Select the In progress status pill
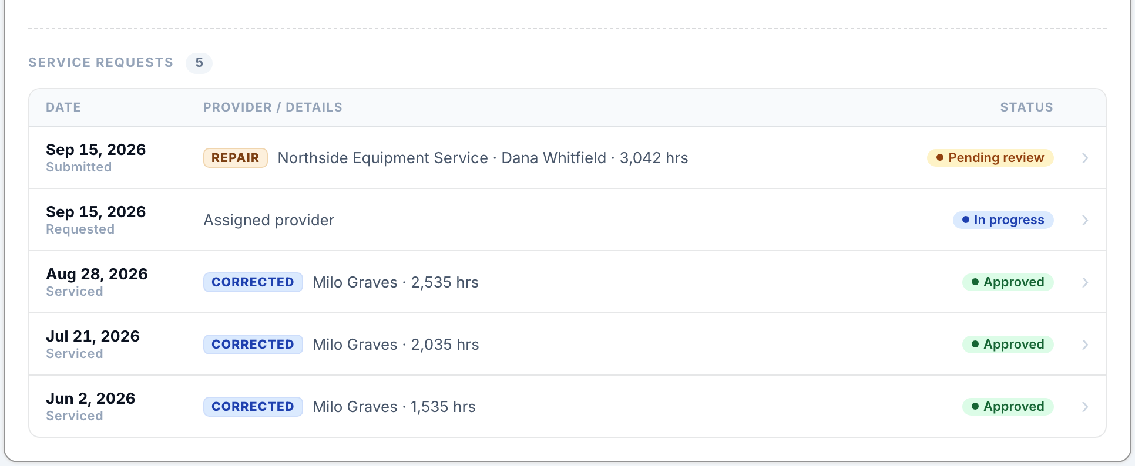 (x=1003, y=220)
